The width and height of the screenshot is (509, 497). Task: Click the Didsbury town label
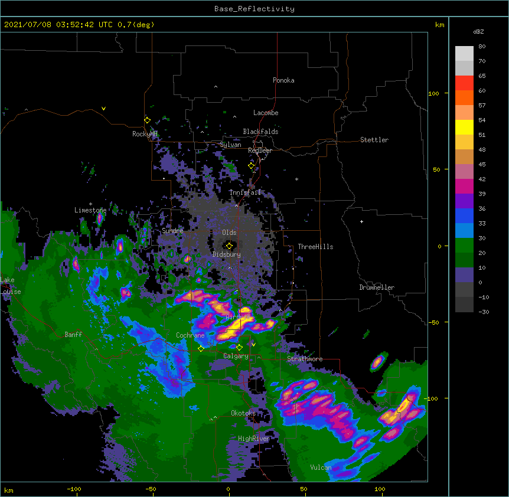(227, 254)
